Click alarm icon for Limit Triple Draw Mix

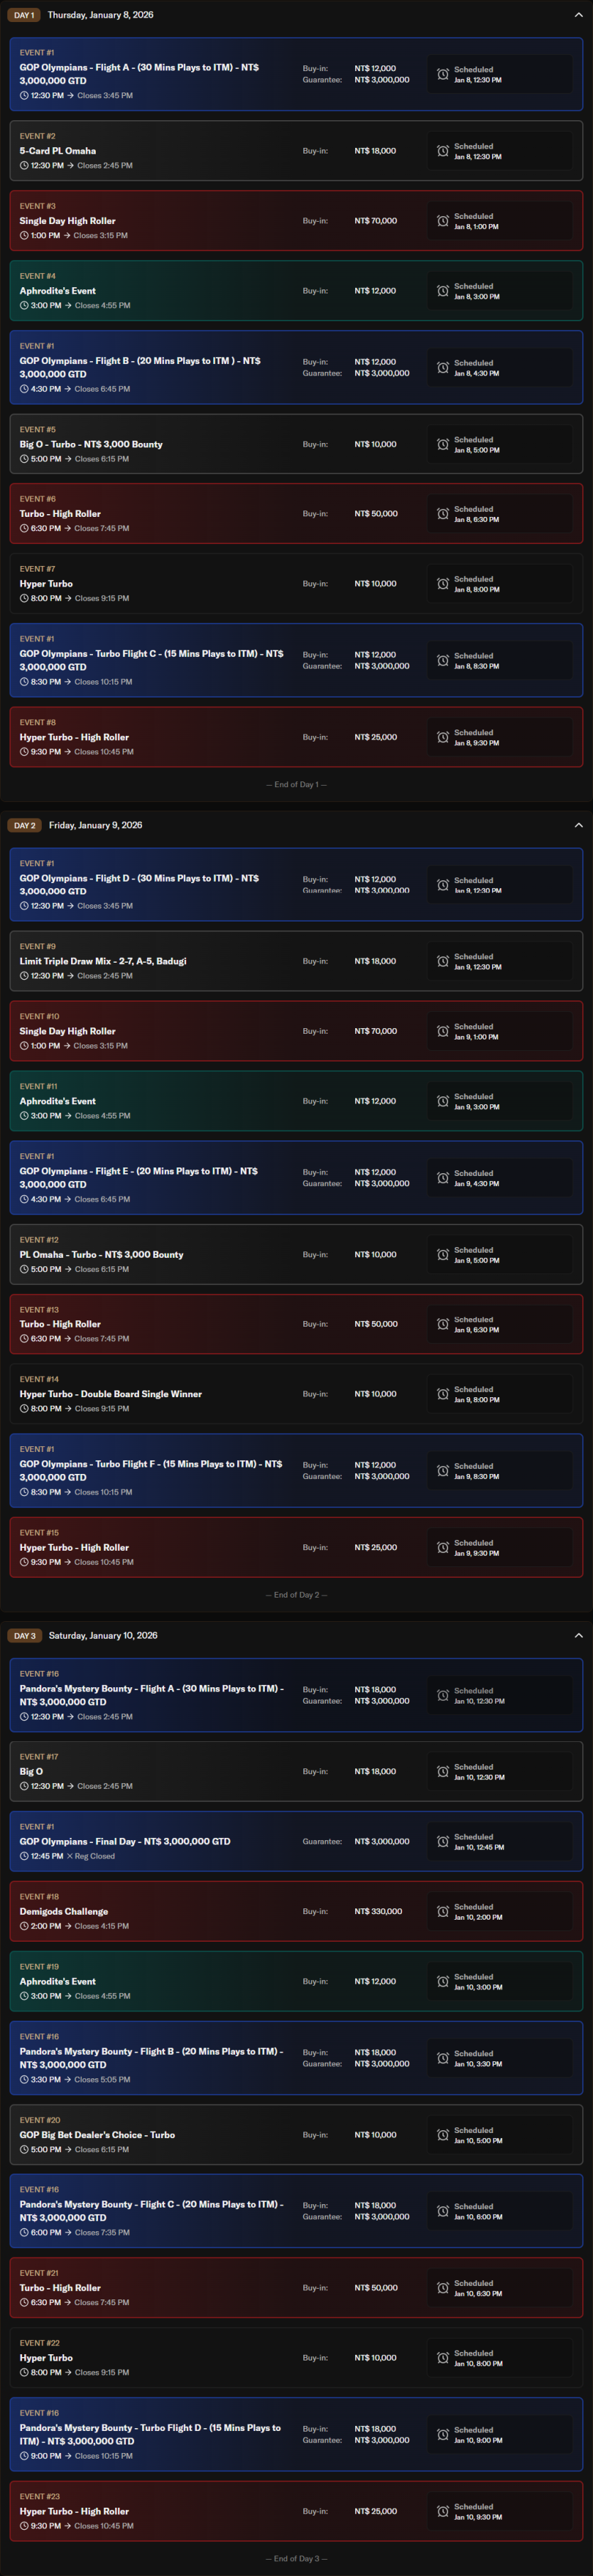point(442,961)
